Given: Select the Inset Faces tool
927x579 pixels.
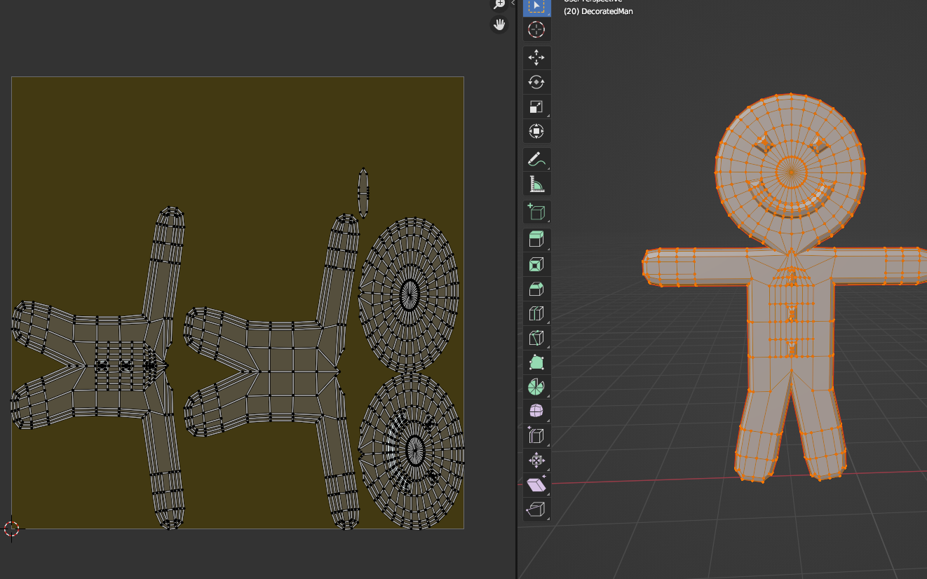Looking at the screenshot, I should [536, 264].
